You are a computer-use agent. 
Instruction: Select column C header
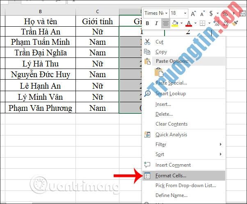point(97,11)
